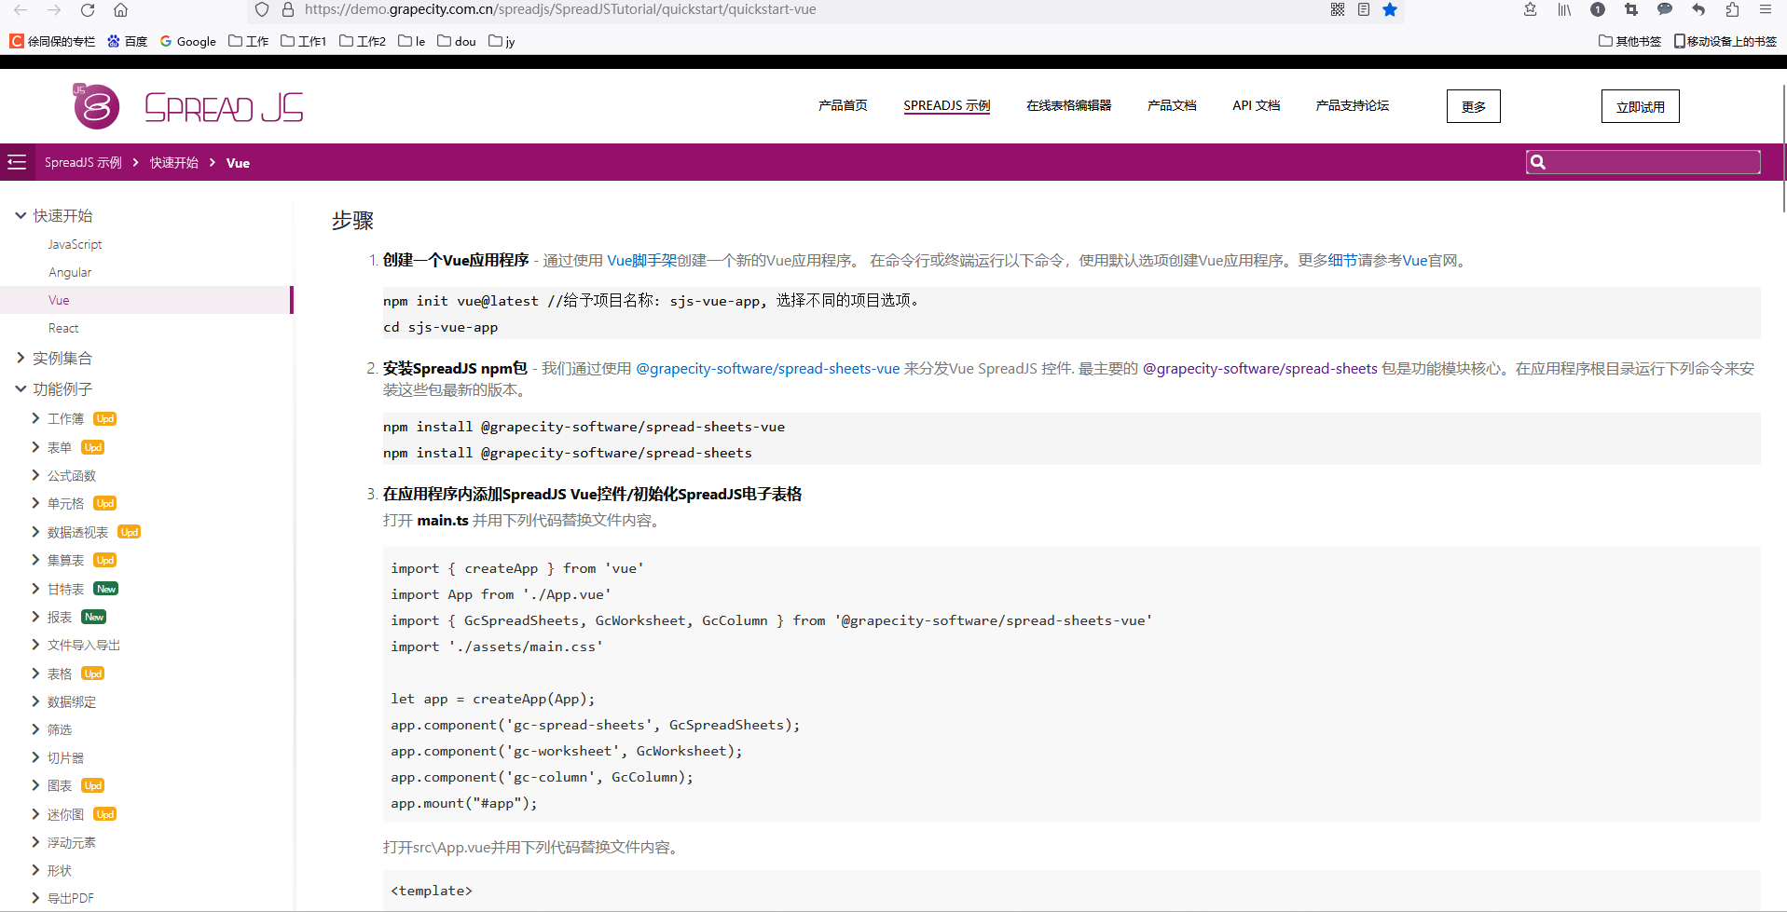Screen dimensions: 1787x912
Task: Click the SpreadJS 示例 breadcrumb
Action: [x=83, y=162]
